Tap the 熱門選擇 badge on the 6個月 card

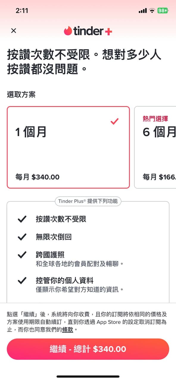tap(155, 118)
